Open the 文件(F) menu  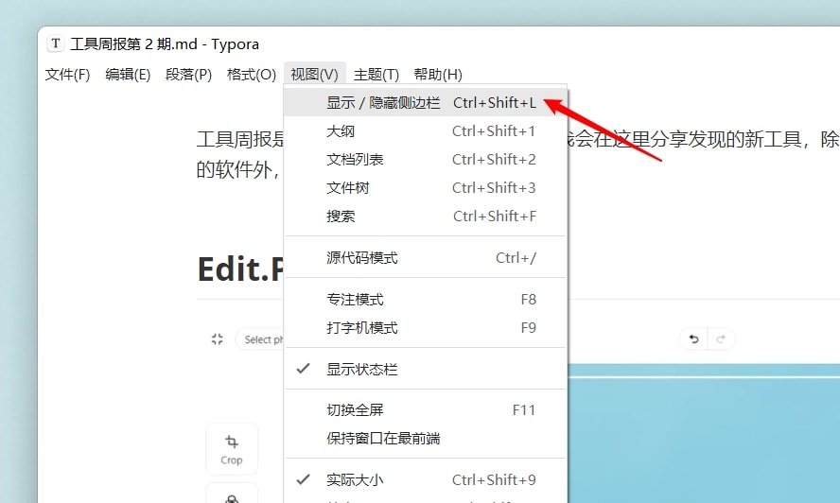pyautogui.click(x=67, y=74)
